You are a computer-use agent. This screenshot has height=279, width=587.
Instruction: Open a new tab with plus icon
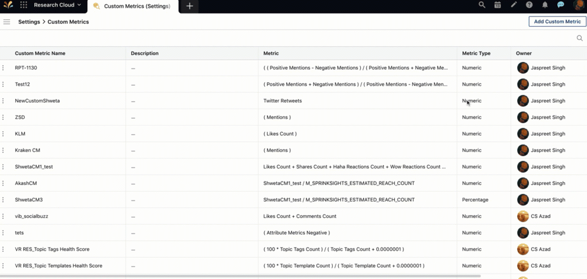coord(190,7)
